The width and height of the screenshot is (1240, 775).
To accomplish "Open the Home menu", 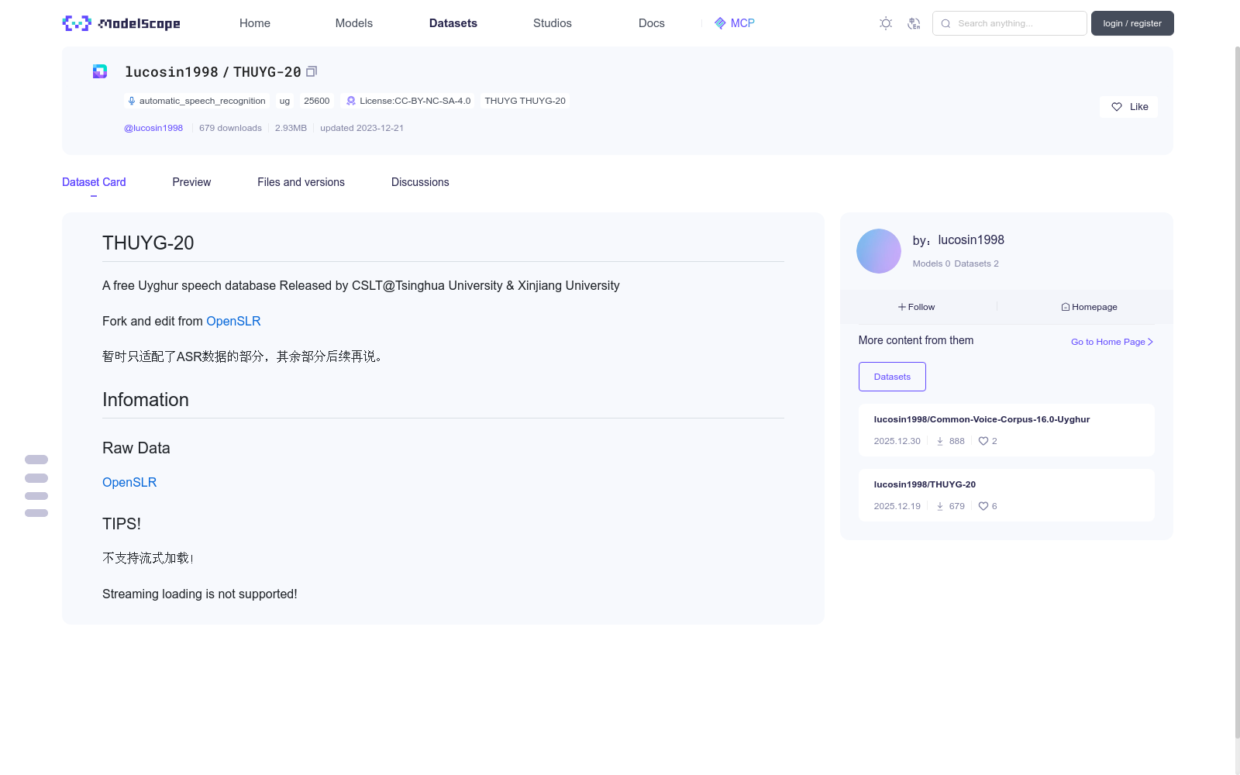I will [255, 23].
